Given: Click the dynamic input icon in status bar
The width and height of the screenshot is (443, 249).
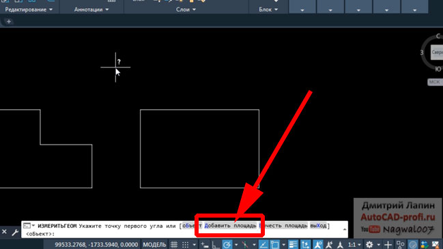Looking at the screenshot, I should coord(205,244).
